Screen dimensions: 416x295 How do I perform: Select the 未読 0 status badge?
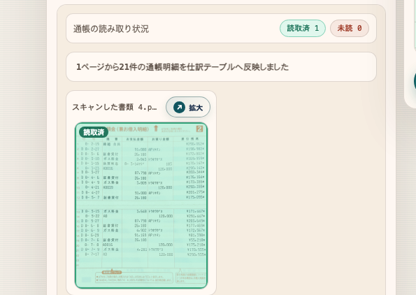pos(350,28)
